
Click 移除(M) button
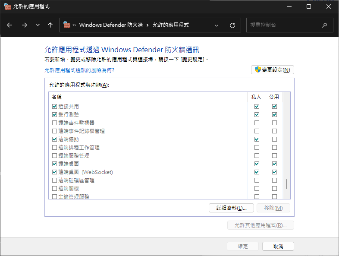coord(273,208)
